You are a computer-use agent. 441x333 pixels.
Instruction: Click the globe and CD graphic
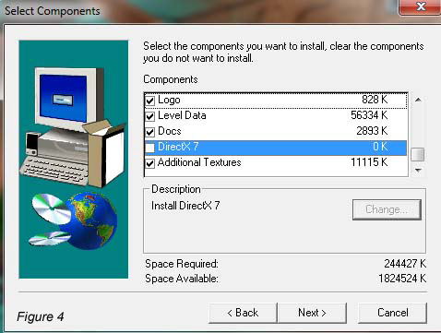pos(73,220)
